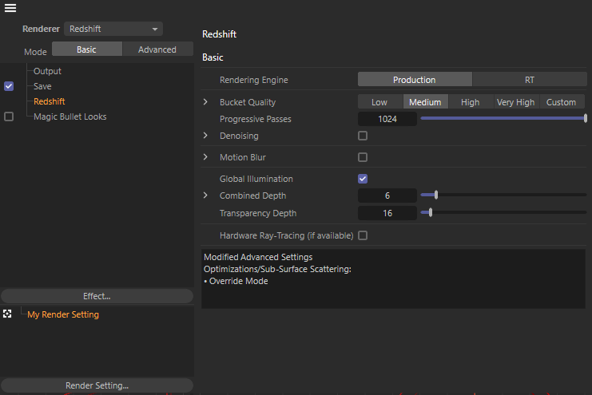
Task: Click the My Render Setting active icon
Action: (x=8, y=314)
